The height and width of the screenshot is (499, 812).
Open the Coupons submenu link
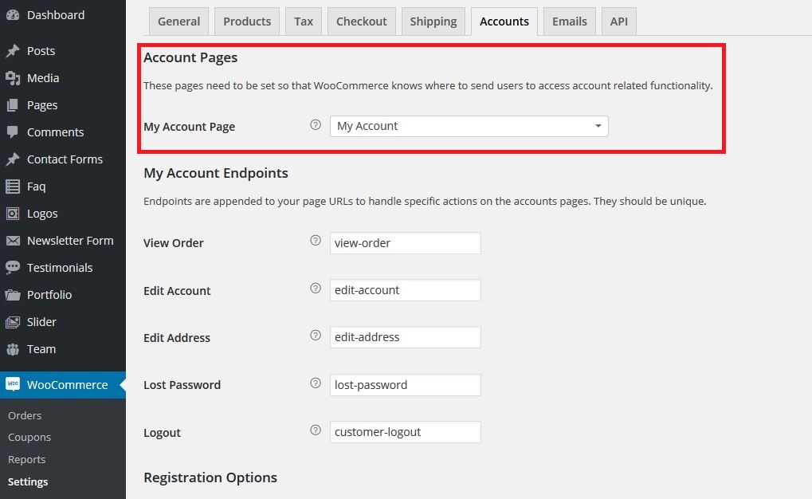[x=29, y=438]
